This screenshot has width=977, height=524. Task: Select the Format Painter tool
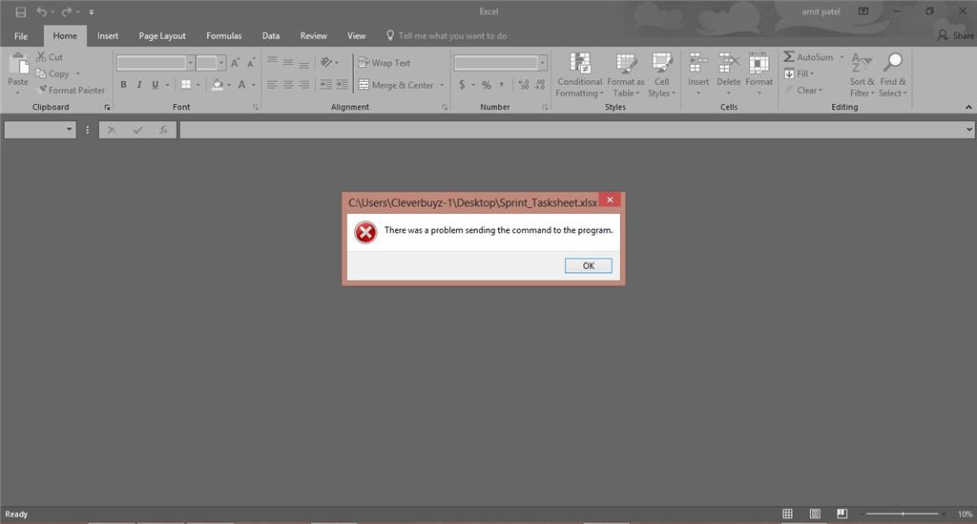(71, 91)
